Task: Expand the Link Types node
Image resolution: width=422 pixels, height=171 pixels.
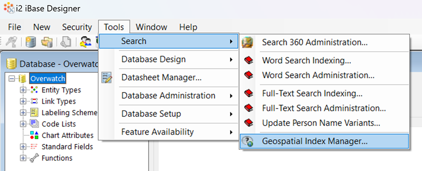Action: pos(23,101)
